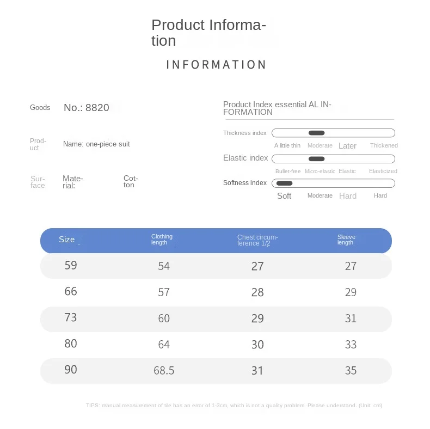Click the one-piece suit product name
This screenshot has height=429, width=430.
point(108,144)
